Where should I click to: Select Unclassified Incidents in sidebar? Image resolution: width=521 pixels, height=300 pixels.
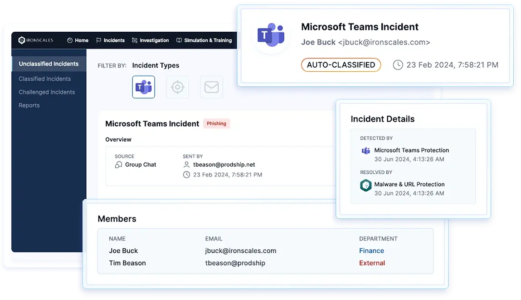49,64
